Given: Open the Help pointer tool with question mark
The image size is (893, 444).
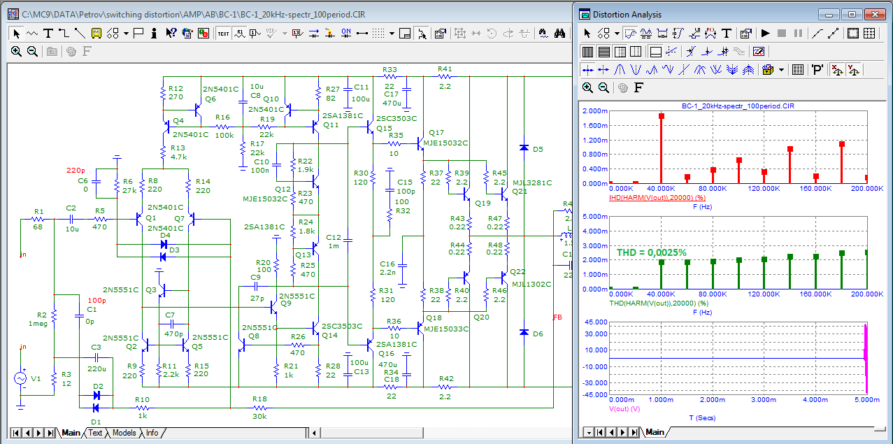Looking at the screenshot, I should click(x=171, y=33).
